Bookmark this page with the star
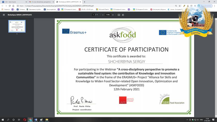The image size is (217, 122). 180,6
